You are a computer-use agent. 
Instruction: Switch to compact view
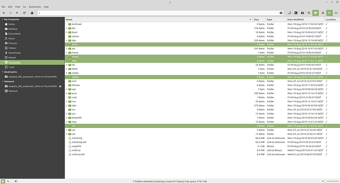click(336, 13)
